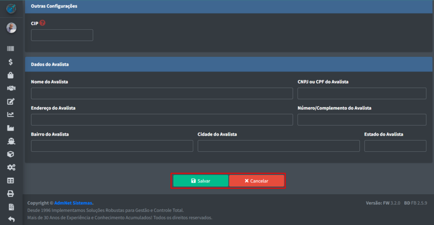Open the handshake icon in sidebar
The image size is (434, 225).
(x=11, y=88)
